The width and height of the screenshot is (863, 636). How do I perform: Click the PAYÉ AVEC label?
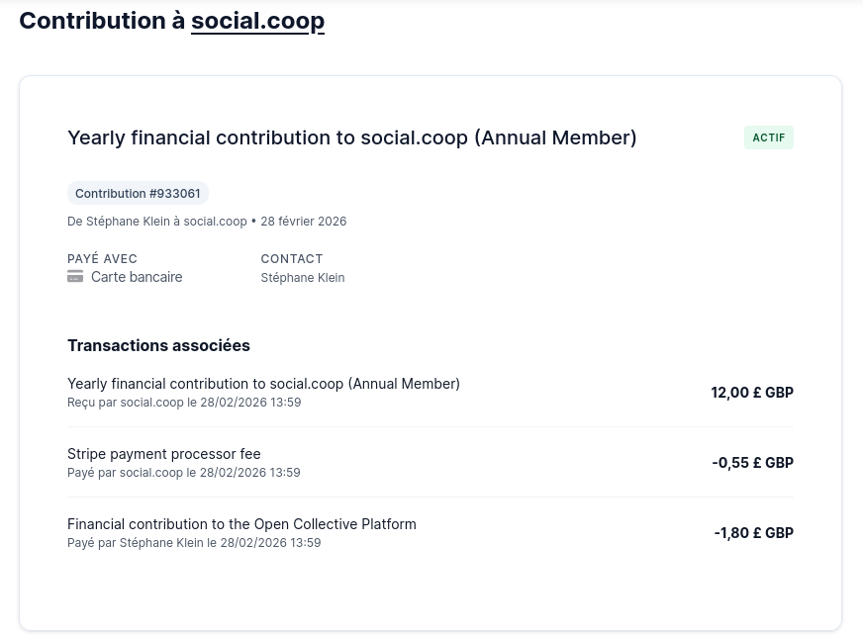pyautogui.click(x=102, y=259)
